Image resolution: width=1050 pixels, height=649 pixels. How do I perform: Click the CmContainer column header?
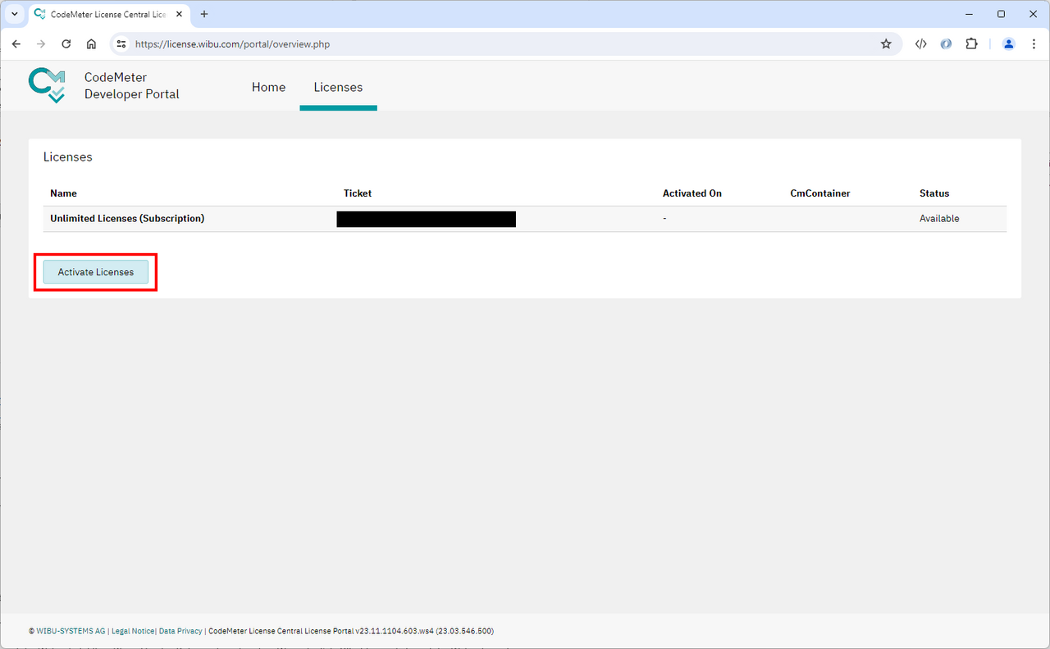[820, 193]
